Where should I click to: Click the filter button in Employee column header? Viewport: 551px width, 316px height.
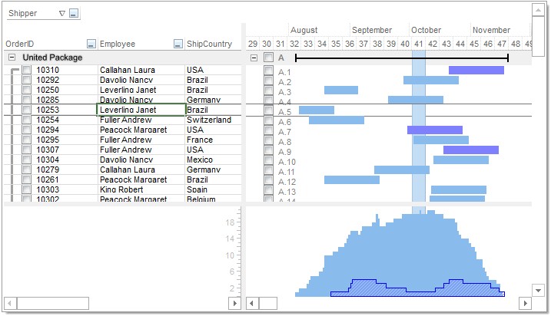(178, 44)
